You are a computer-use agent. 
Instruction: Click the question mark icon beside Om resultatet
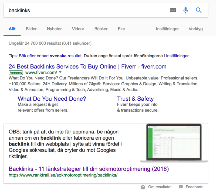point(143,187)
